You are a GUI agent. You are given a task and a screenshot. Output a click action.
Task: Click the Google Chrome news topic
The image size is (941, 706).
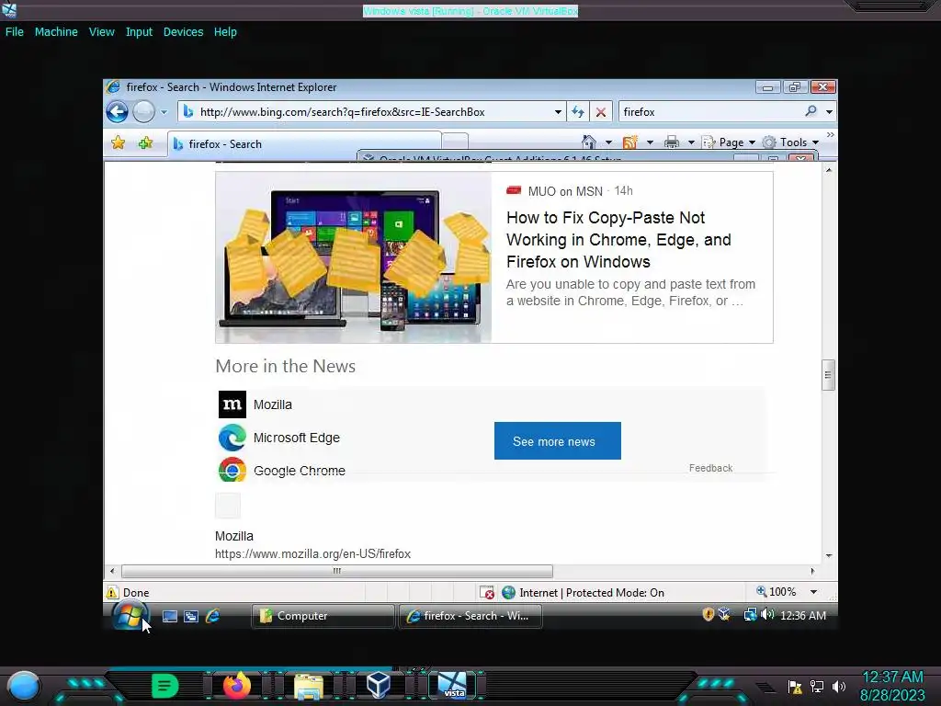click(282, 470)
